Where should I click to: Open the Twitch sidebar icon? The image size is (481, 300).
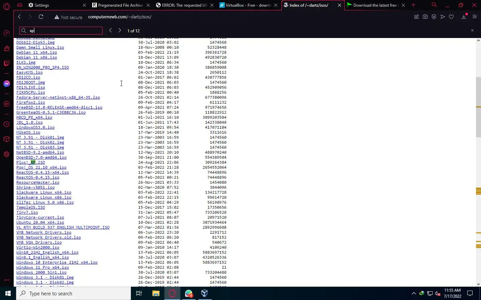6,63
